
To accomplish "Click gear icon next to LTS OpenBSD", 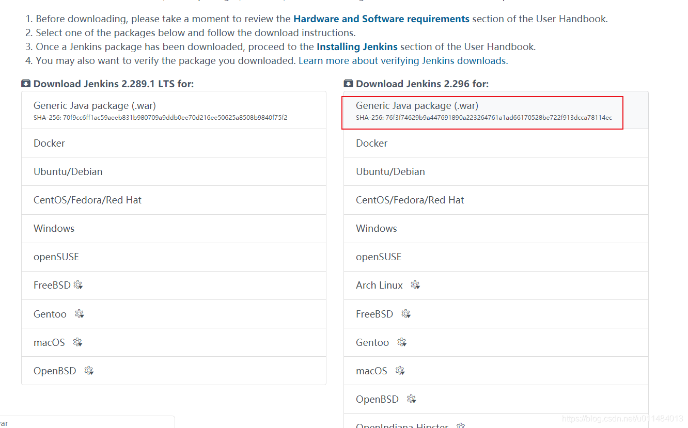I will pyautogui.click(x=89, y=371).
